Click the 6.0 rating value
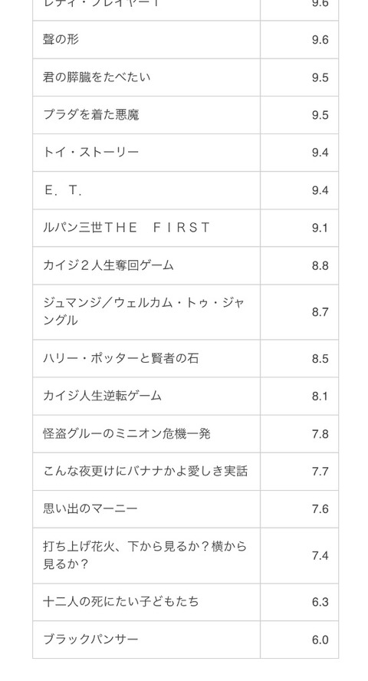Image resolution: width=368 pixels, height=681 pixels. (320, 640)
